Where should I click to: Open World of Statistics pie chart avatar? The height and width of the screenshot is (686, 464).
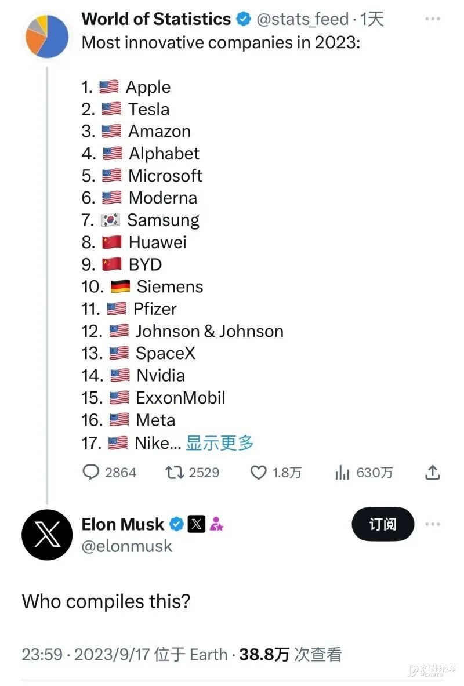pyautogui.click(x=47, y=36)
